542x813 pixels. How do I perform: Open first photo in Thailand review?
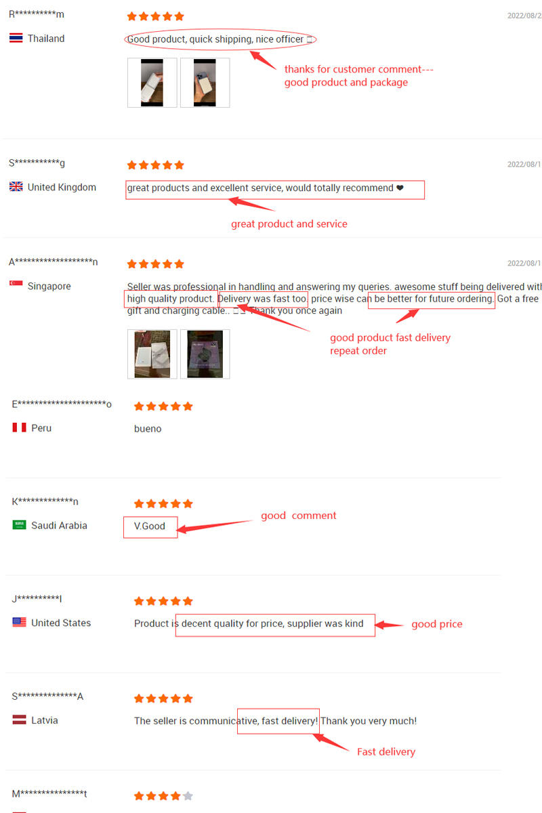coord(152,83)
